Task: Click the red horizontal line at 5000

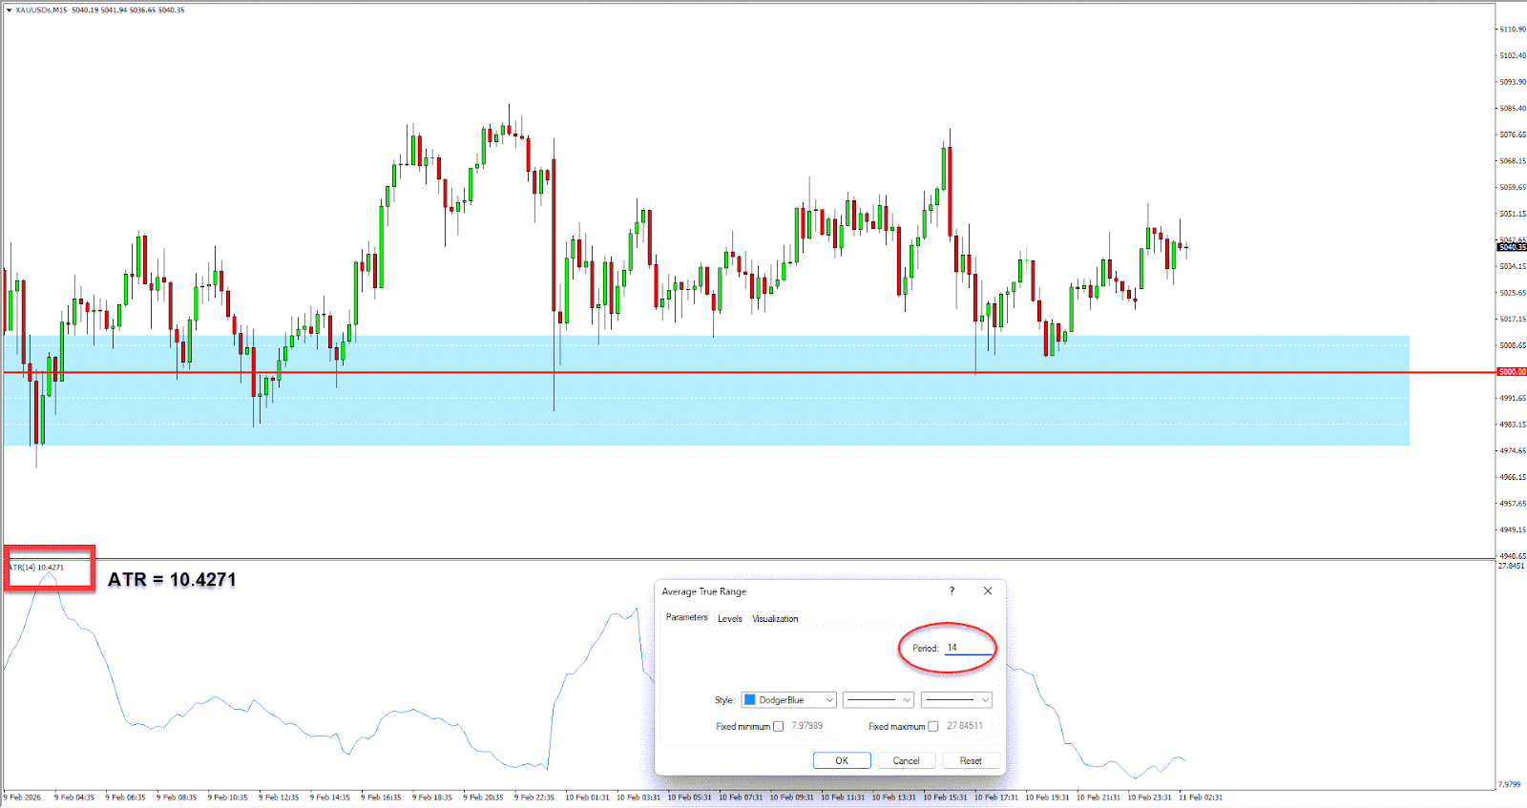Action: pos(763,372)
